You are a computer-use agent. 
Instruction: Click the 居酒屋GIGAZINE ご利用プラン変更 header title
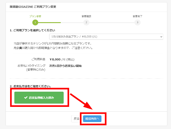pyautogui.click(x=33, y=7)
